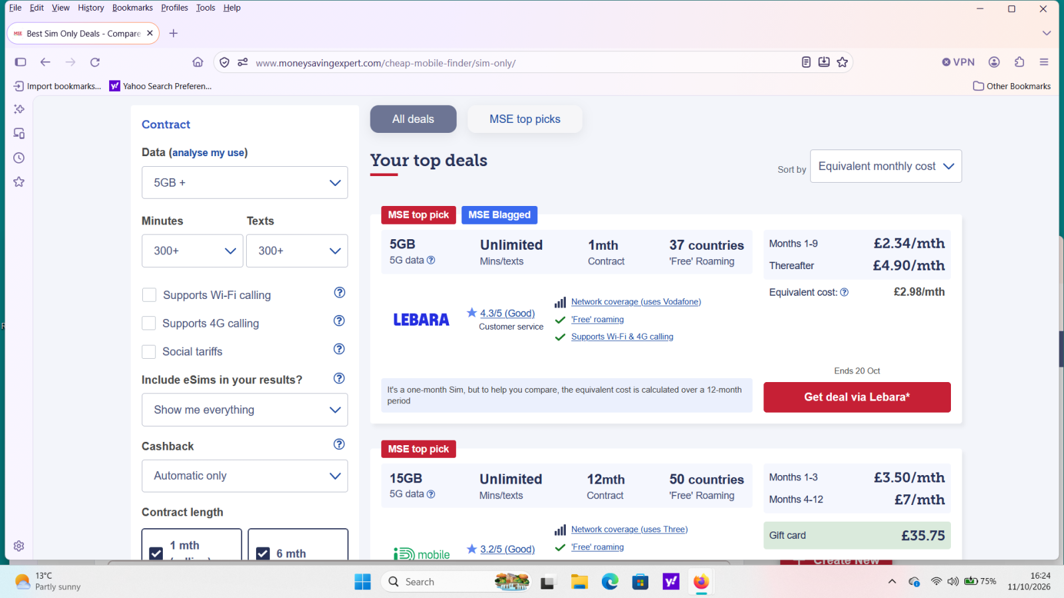
Task: Switch to MSE top picks tab
Action: point(525,119)
